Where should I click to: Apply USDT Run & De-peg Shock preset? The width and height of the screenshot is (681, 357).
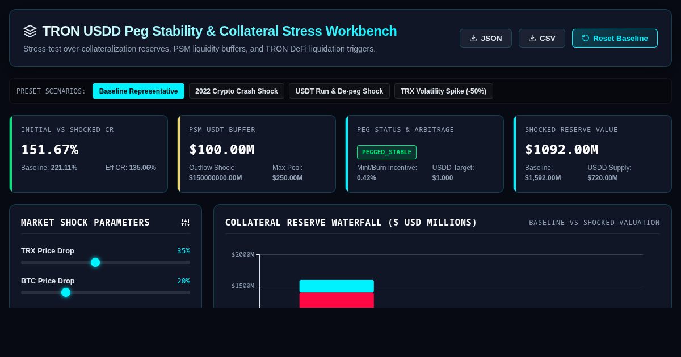click(339, 91)
